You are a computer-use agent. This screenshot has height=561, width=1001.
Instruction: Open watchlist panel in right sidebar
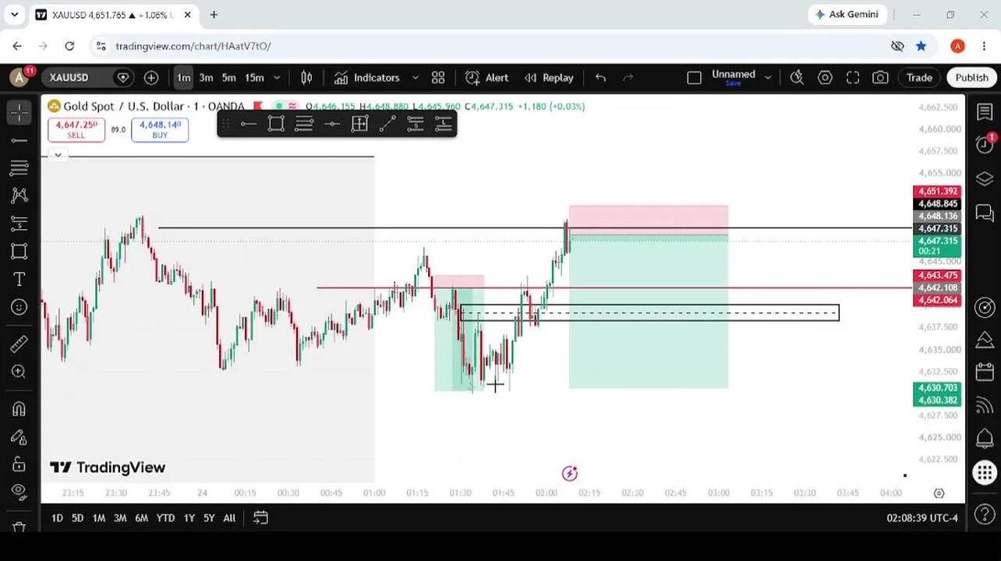[x=985, y=112]
